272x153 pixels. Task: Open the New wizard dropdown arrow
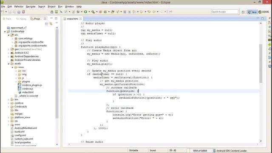(6, 12)
